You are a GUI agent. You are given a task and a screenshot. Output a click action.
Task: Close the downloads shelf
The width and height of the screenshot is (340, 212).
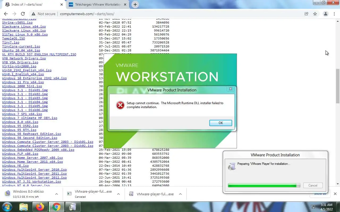[x=335, y=194]
